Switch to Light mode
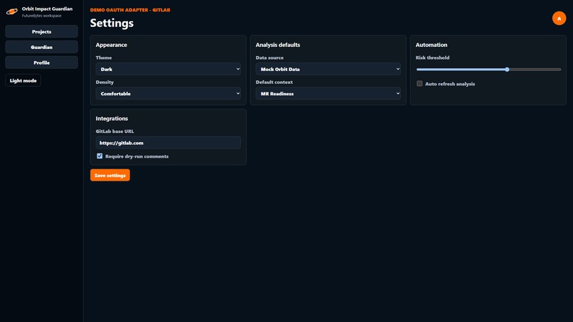Viewport: 573px width, 322px height. [23, 80]
